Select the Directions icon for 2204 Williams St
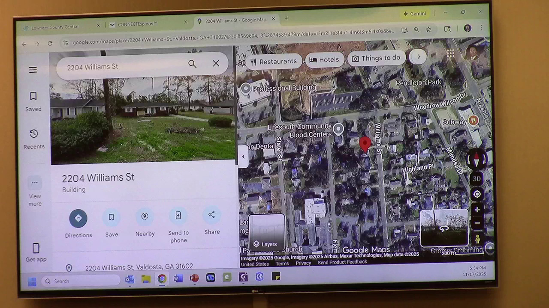This screenshot has height=308, width=549. click(x=78, y=218)
